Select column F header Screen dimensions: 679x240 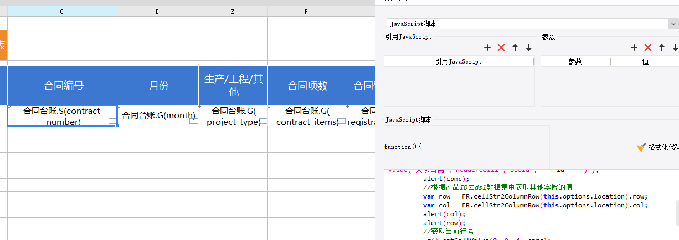click(x=306, y=11)
